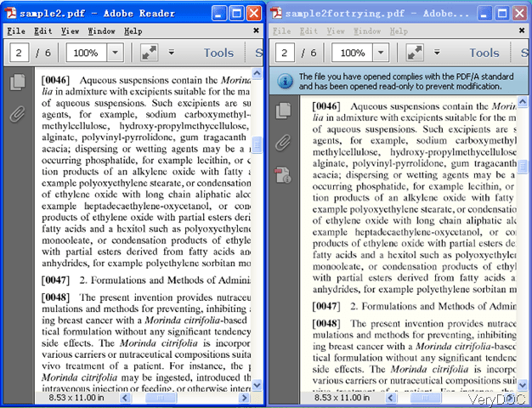Click 100% zoom field in sample2fortrying.pdf window

(x=352, y=53)
